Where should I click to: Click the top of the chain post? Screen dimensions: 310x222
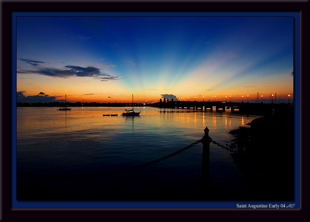(x=206, y=129)
